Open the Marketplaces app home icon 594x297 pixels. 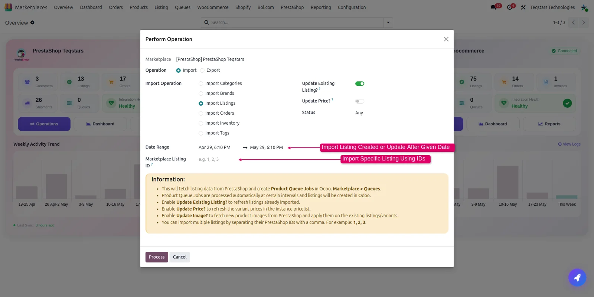coord(8,7)
